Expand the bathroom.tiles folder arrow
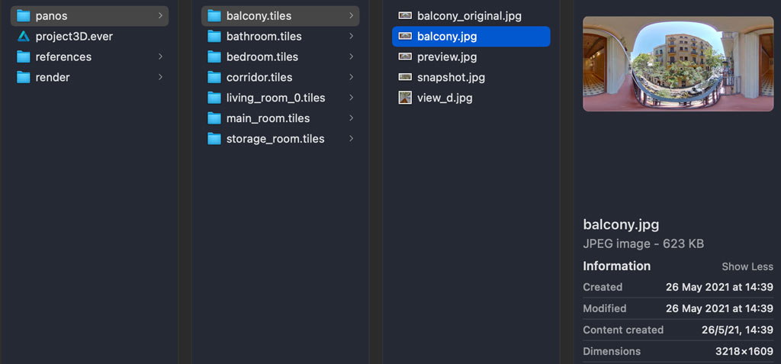Image resolution: width=781 pixels, height=364 pixels. 351,37
